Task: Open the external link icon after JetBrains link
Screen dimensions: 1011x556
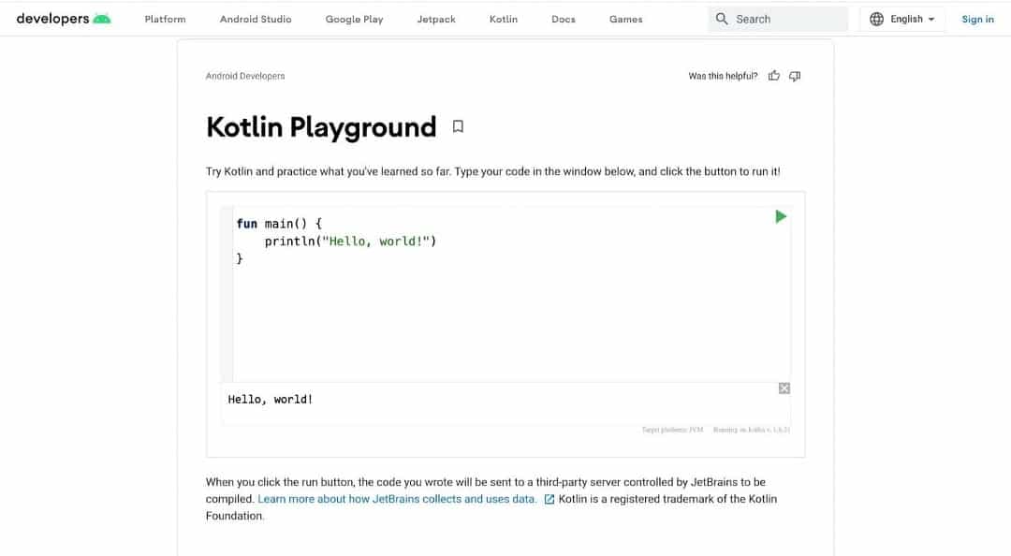Action: [548, 499]
